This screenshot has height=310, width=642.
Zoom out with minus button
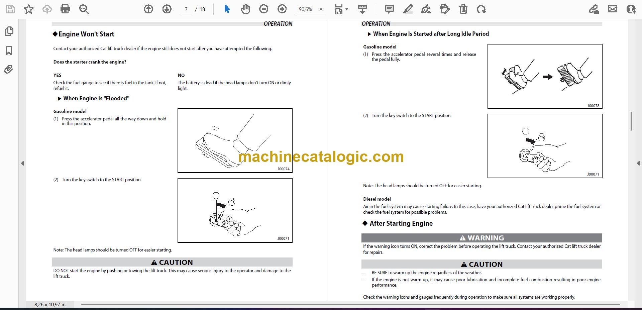[264, 9]
